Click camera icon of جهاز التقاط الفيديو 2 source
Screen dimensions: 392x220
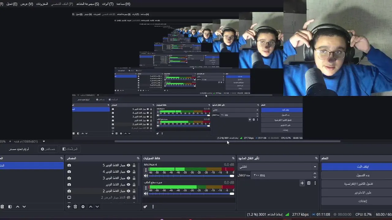click(69, 191)
